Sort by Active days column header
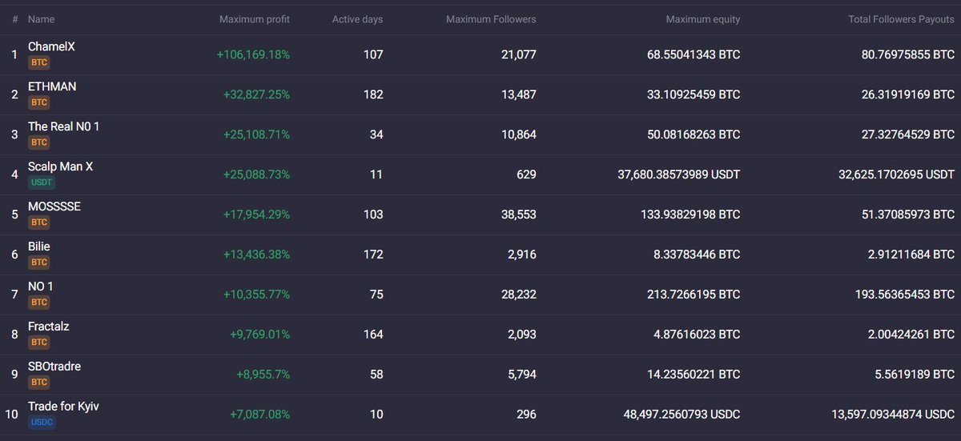This screenshot has height=441, width=961. tap(357, 19)
